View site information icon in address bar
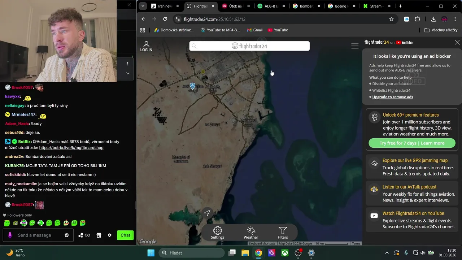This screenshot has height=260, width=462. (x=177, y=19)
